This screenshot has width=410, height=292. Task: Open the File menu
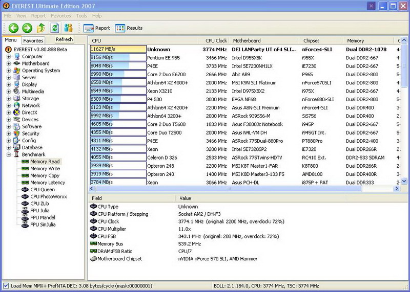(8, 16)
